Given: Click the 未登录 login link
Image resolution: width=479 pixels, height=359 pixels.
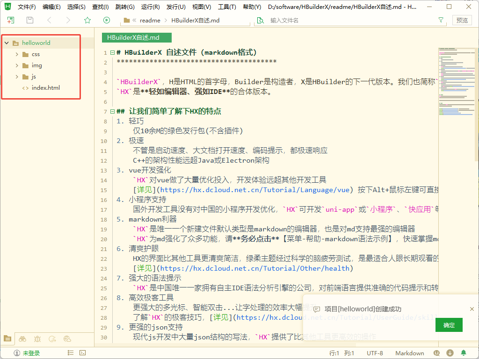Looking at the screenshot, I should click(x=31, y=353).
